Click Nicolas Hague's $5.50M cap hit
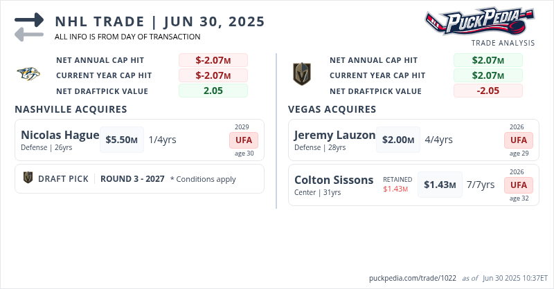This screenshot has height=289, width=554. pyautogui.click(x=122, y=140)
